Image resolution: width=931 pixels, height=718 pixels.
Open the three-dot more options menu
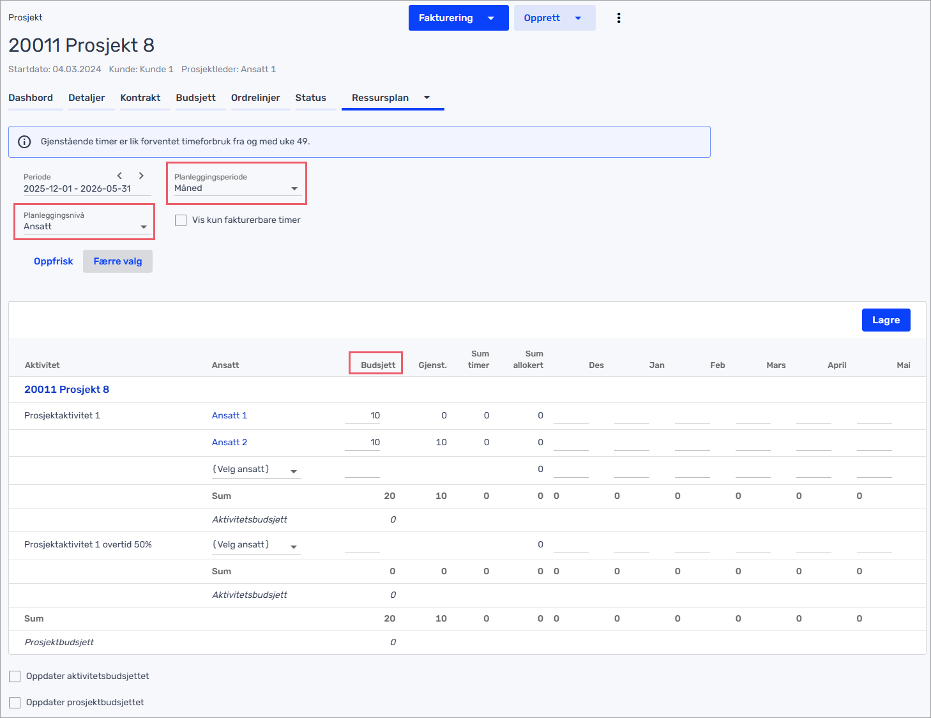pos(618,18)
